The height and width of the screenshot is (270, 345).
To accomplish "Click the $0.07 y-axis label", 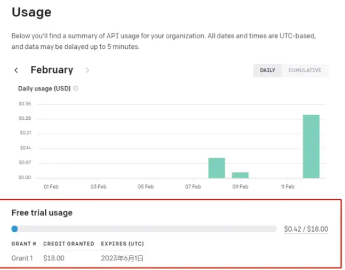I will [25, 162].
